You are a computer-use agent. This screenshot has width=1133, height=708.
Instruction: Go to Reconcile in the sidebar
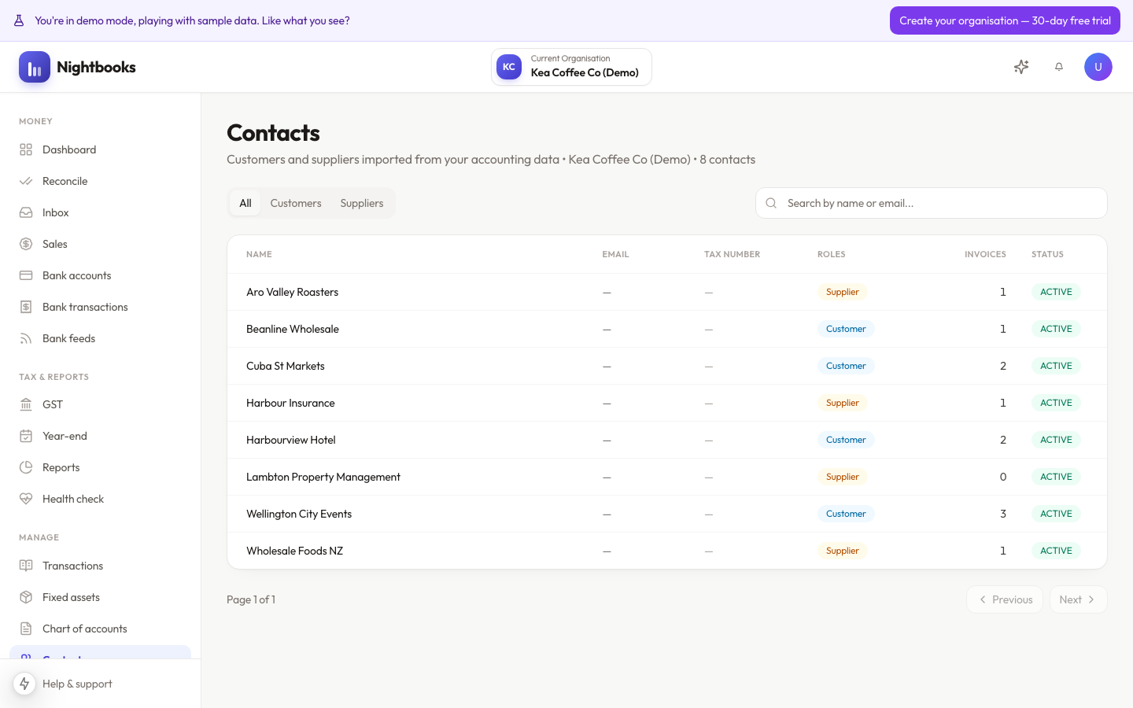(100, 181)
